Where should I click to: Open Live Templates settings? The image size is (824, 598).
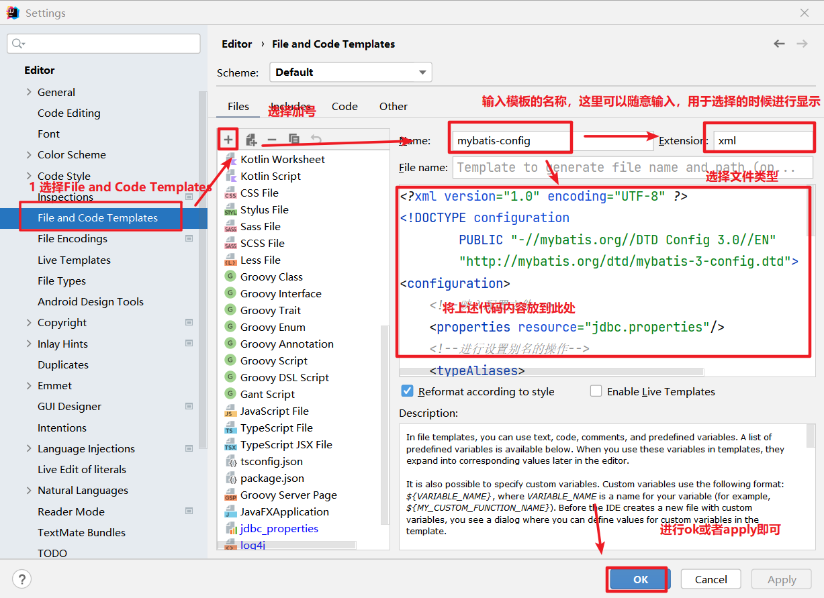(x=74, y=260)
